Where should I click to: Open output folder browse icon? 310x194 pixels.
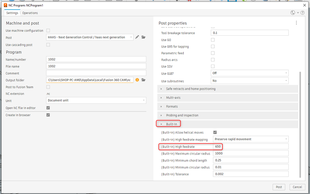tap(144, 80)
